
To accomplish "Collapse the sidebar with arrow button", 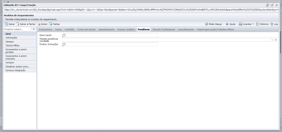I will click(33, 29).
